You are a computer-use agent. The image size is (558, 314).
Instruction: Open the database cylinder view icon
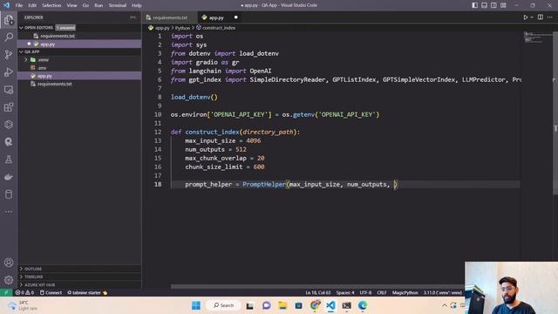[9, 194]
